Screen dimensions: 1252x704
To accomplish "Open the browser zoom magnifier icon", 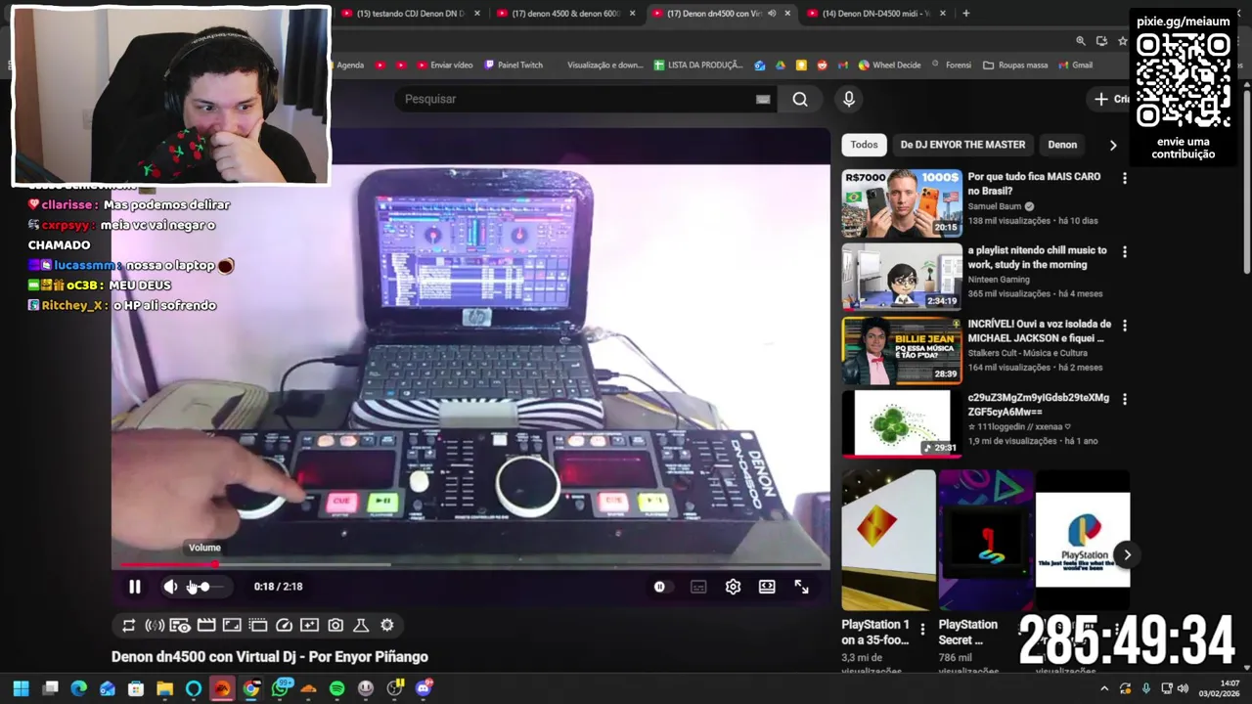I will (x=1081, y=41).
